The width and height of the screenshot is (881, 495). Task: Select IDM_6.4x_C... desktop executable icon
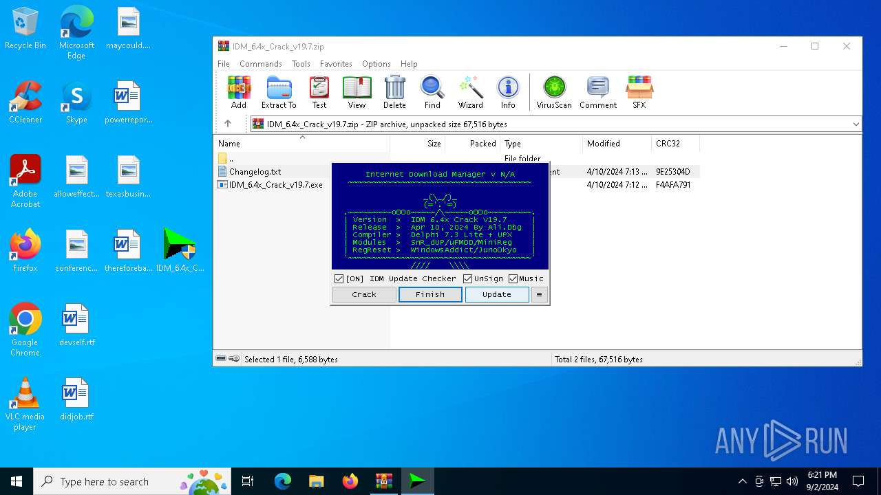pyautogui.click(x=180, y=251)
